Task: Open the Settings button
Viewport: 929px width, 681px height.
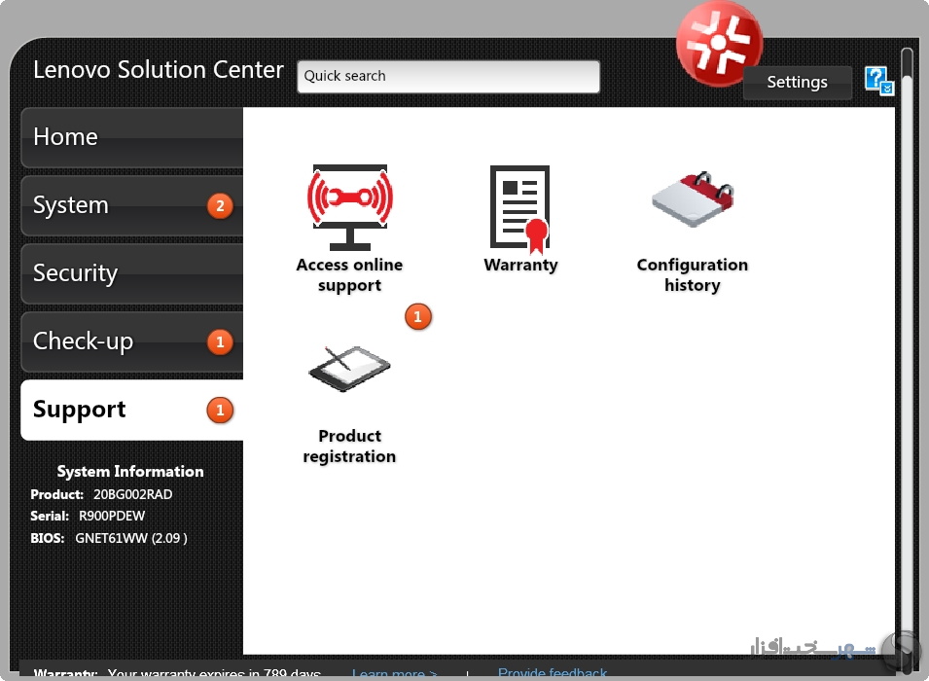Action: 797,83
